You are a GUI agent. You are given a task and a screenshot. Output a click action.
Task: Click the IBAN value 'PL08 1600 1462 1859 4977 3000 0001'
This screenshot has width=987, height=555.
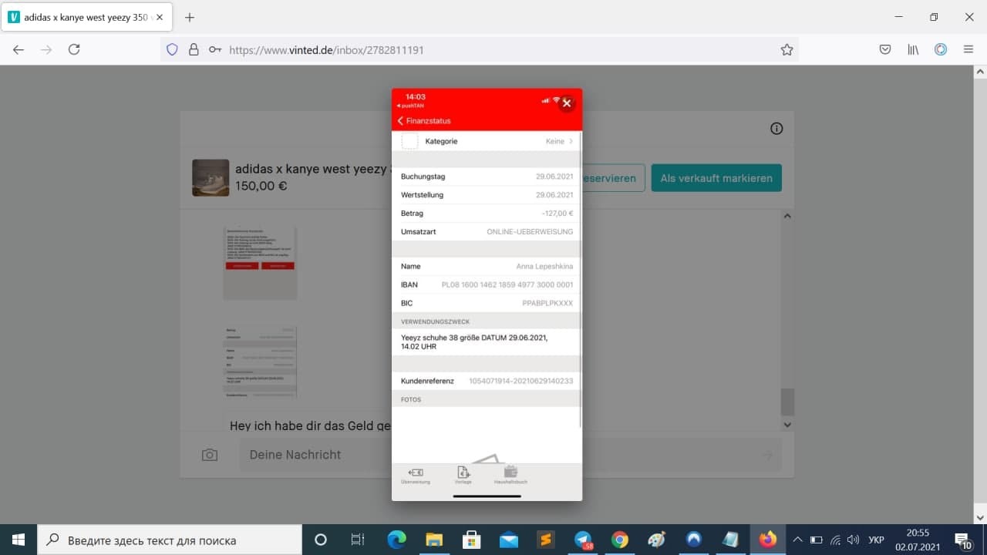pos(507,284)
